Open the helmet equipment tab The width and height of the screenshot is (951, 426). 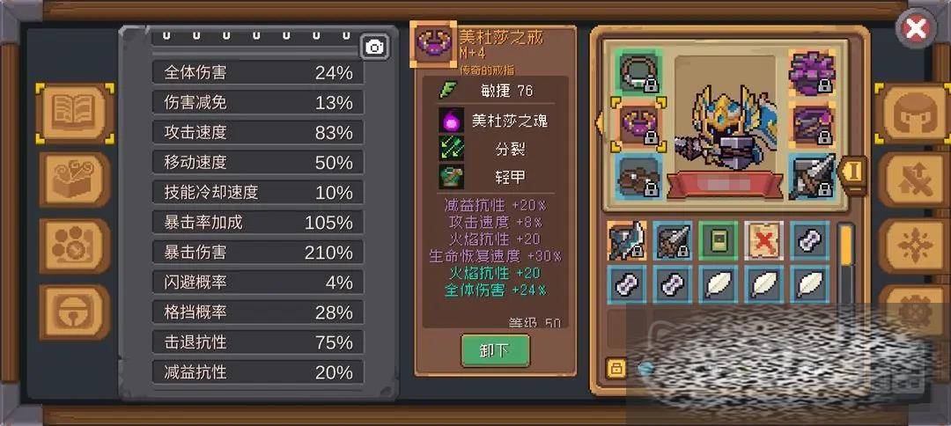pyautogui.click(x=911, y=114)
